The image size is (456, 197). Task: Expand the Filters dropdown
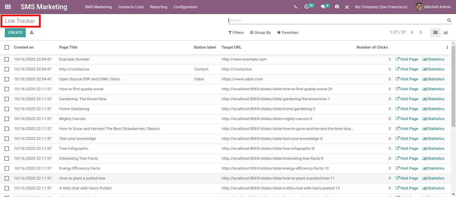click(x=236, y=32)
